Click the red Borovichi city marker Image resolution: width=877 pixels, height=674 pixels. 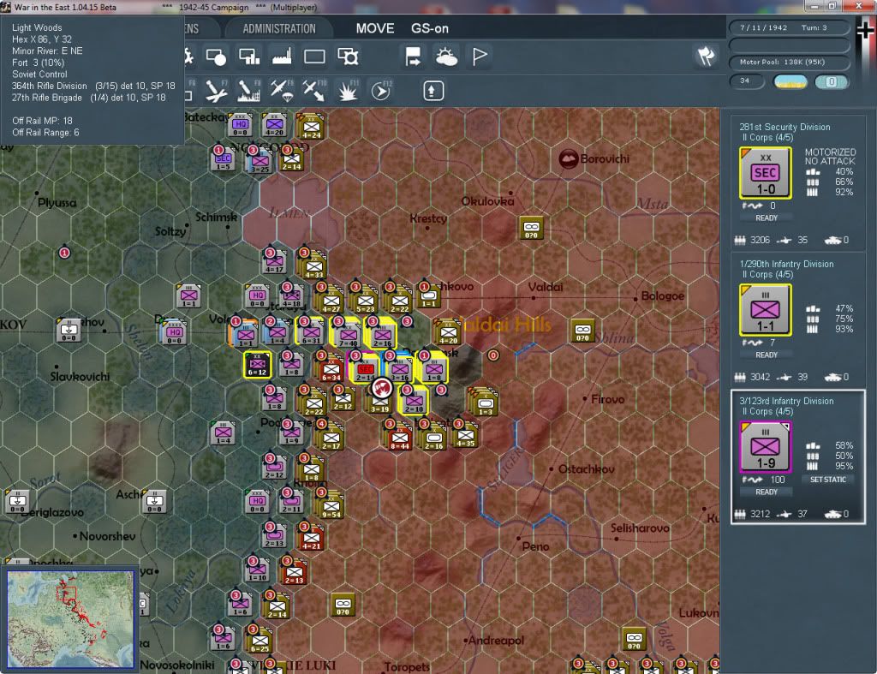pos(568,158)
